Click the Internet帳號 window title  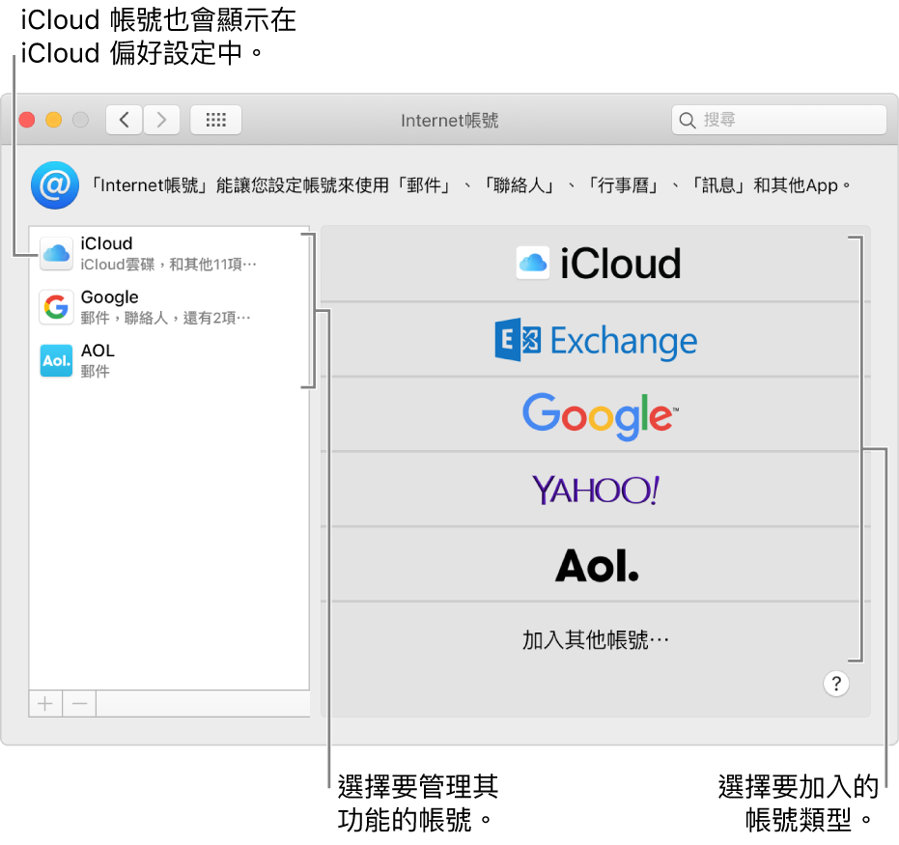tap(450, 121)
